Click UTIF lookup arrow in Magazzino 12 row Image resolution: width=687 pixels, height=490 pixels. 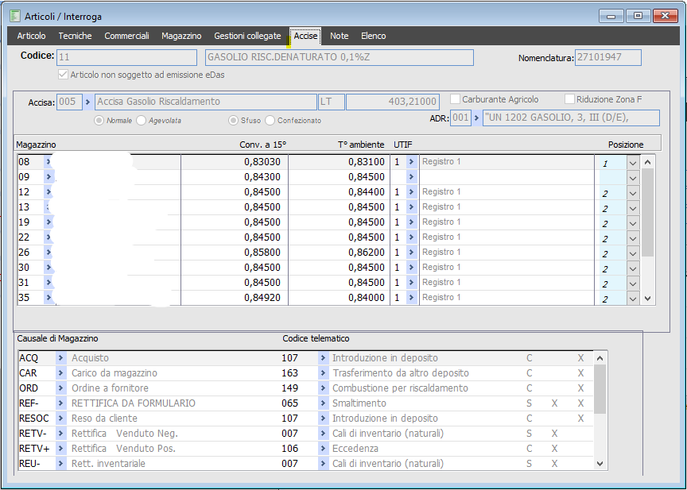click(x=411, y=192)
